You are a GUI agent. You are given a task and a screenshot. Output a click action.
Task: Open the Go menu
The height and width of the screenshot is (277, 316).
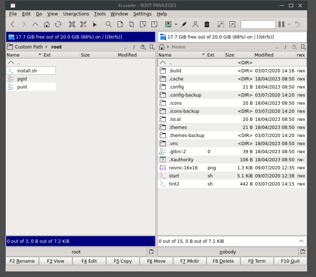[x=39, y=14]
